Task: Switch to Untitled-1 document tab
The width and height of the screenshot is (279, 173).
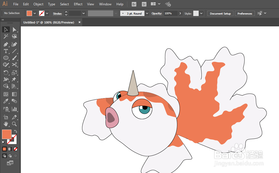Action: [x=49, y=22]
